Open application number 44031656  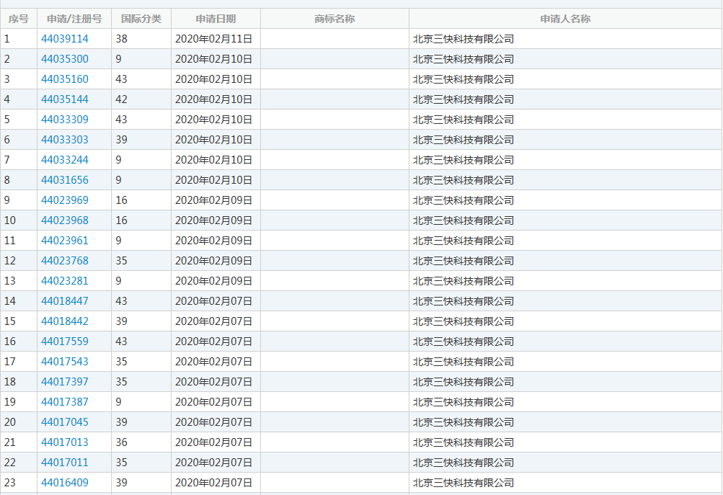(x=65, y=179)
